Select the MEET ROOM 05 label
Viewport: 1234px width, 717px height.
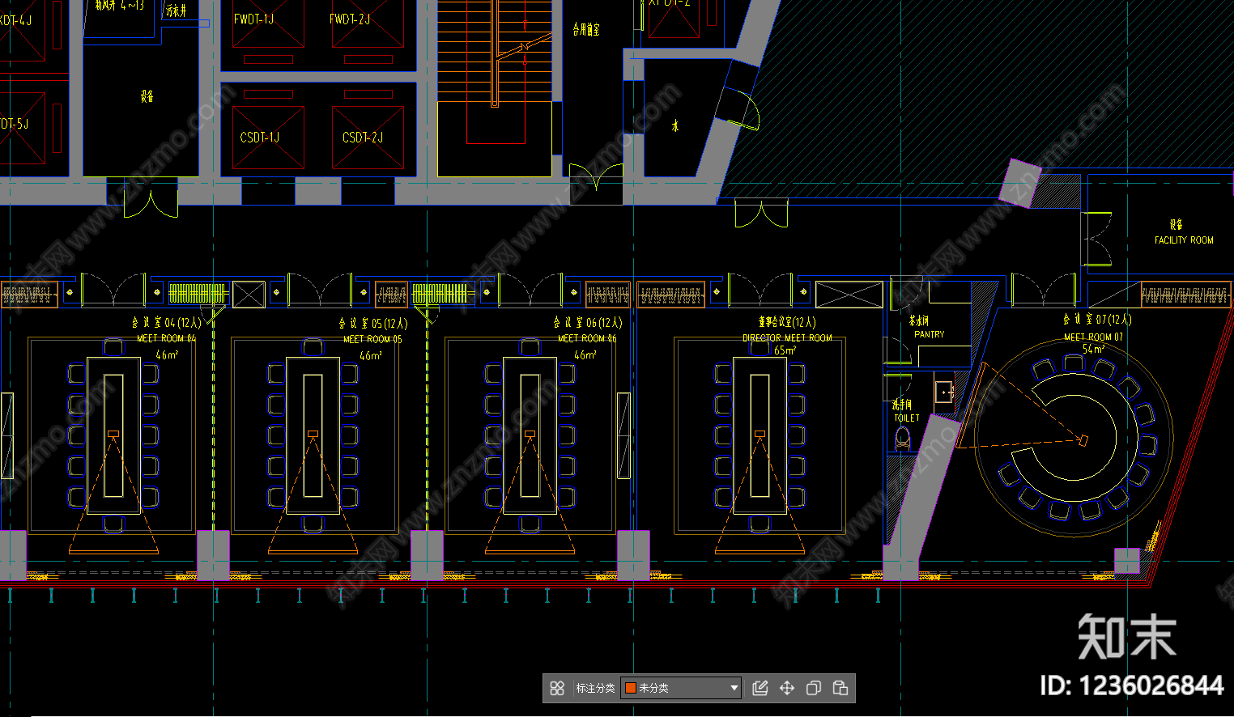point(372,339)
